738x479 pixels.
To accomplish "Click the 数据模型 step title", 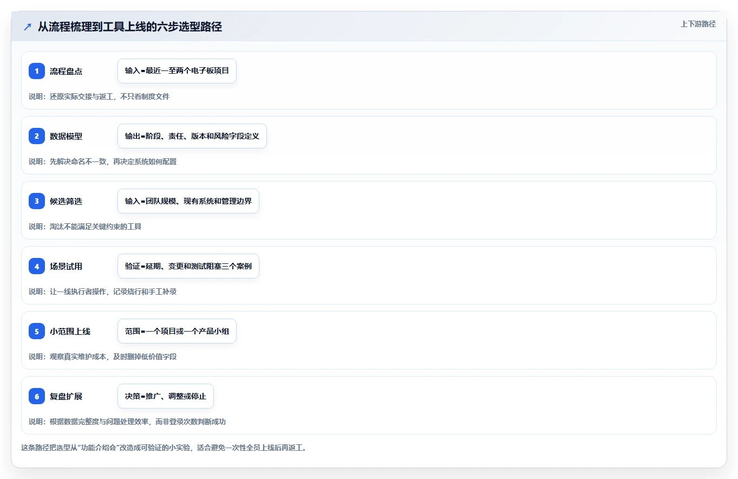I will [x=66, y=136].
